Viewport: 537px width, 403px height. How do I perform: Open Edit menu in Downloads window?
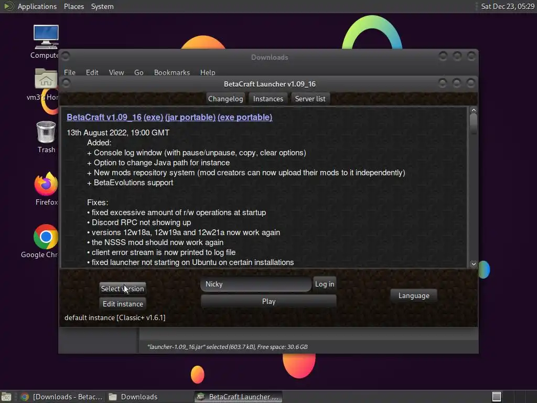pyautogui.click(x=92, y=72)
